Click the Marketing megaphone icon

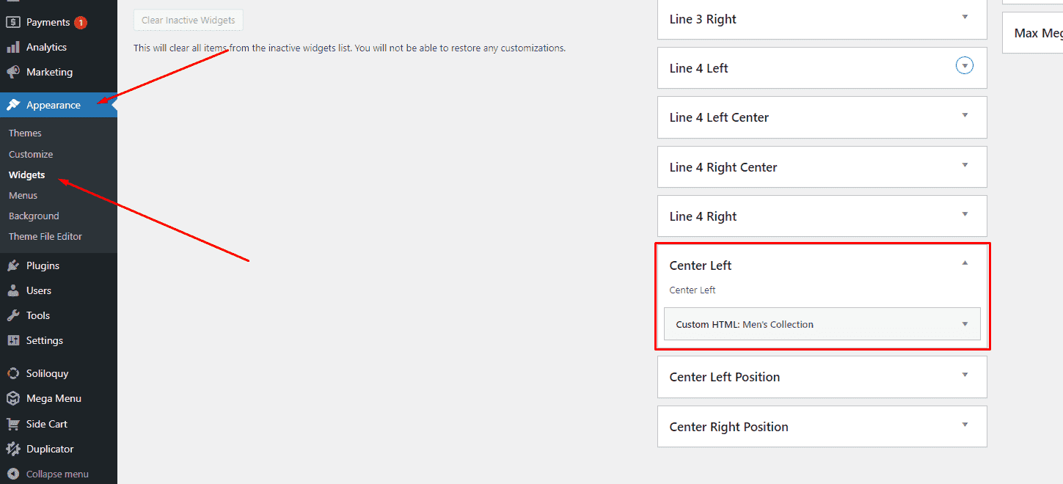[13, 72]
